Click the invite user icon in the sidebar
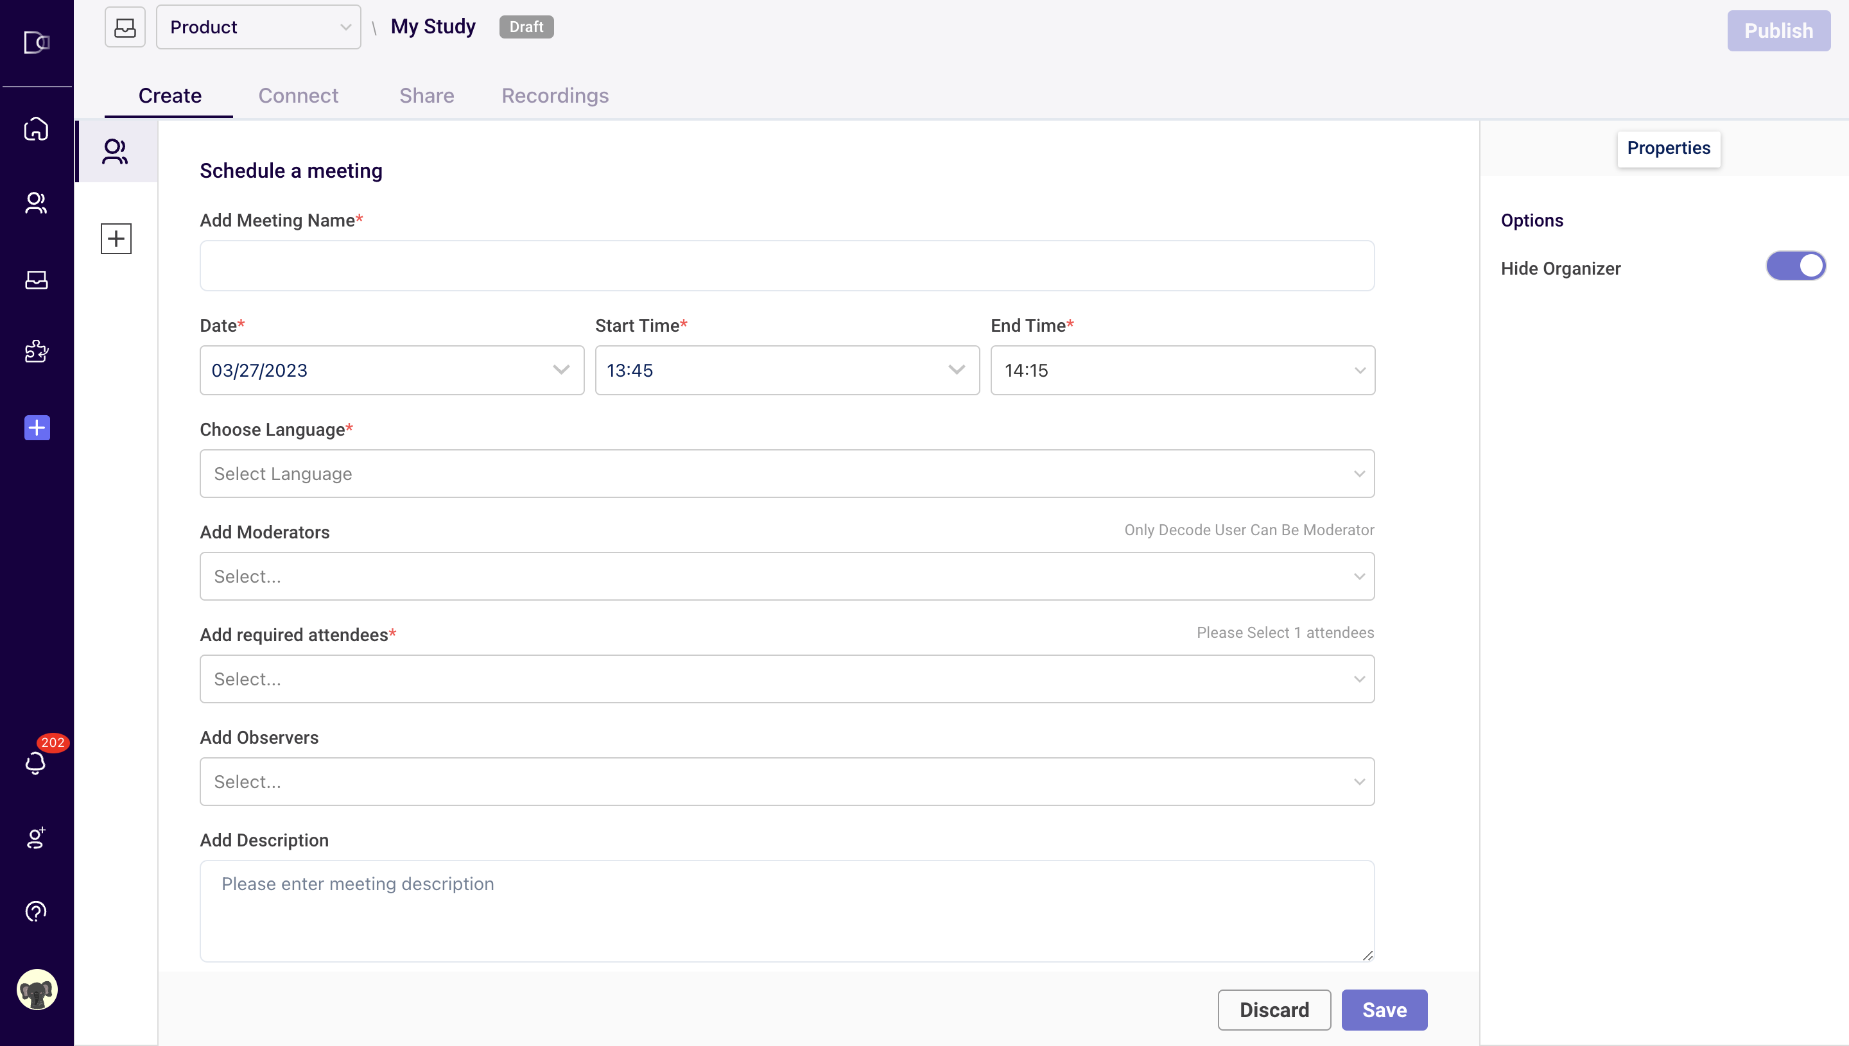Image resolution: width=1849 pixels, height=1046 pixels. (x=36, y=837)
